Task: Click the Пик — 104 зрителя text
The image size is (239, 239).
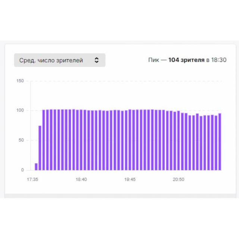Action: (176, 60)
